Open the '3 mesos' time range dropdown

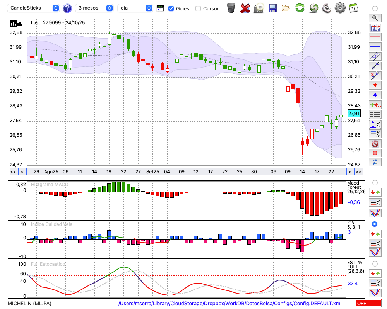pos(94,8)
